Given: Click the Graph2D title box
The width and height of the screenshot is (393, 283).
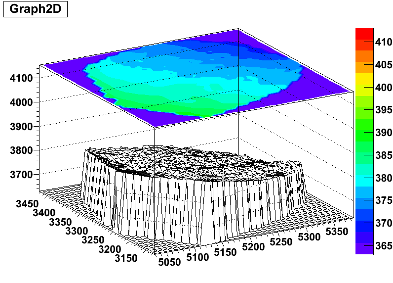Looking at the screenshot, I should click(36, 9).
